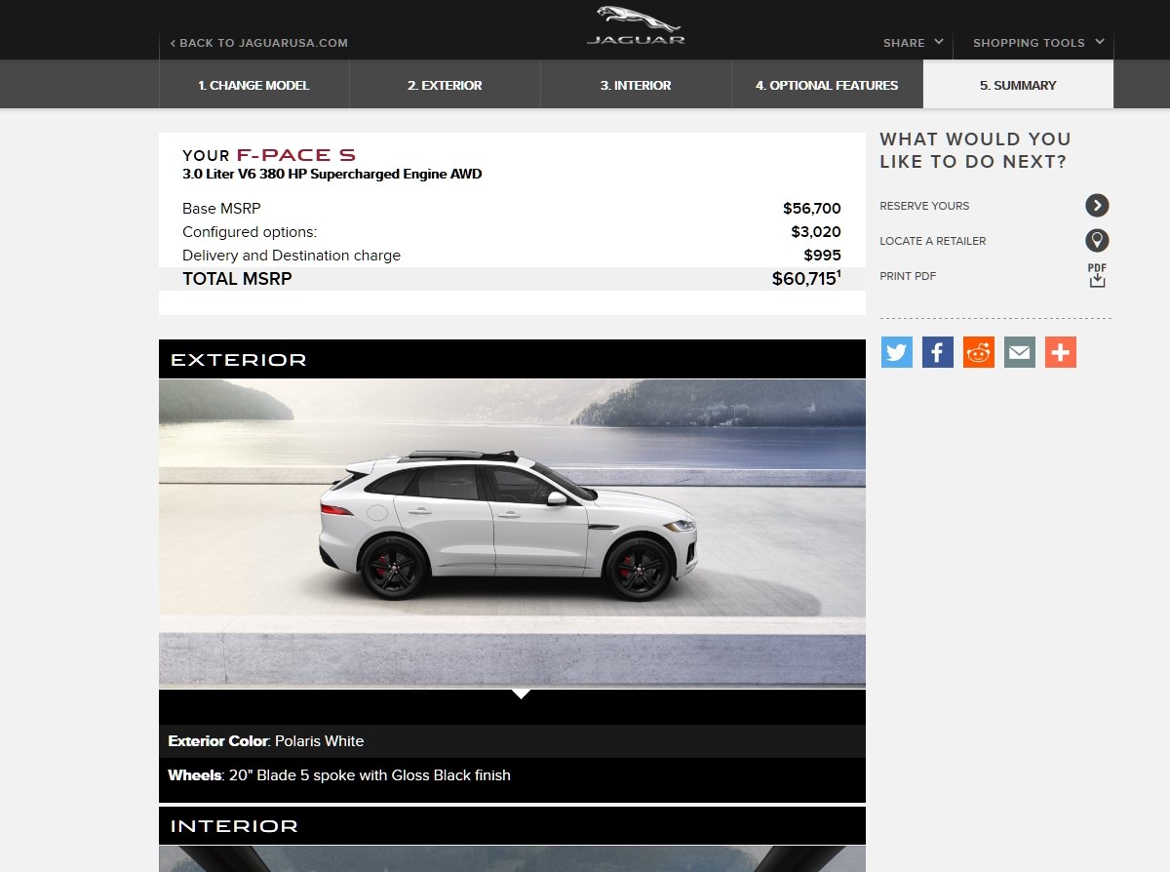Go back to jaguarusa.com
This screenshot has width=1170, height=872.
[258, 43]
